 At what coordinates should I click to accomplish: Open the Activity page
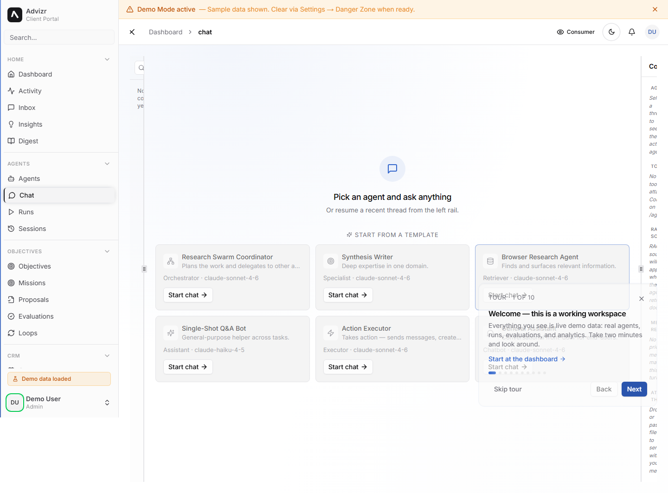(x=59, y=91)
